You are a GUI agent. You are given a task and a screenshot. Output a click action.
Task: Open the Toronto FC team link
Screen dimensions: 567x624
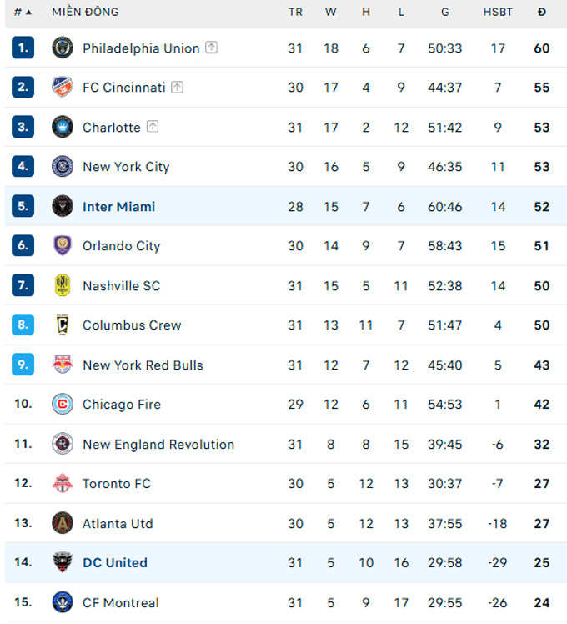pyautogui.click(x=117, y=484)
